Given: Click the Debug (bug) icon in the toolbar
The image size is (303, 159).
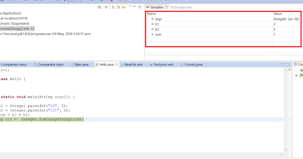Looking at the screenshot, I should click(x=92, y=1).
